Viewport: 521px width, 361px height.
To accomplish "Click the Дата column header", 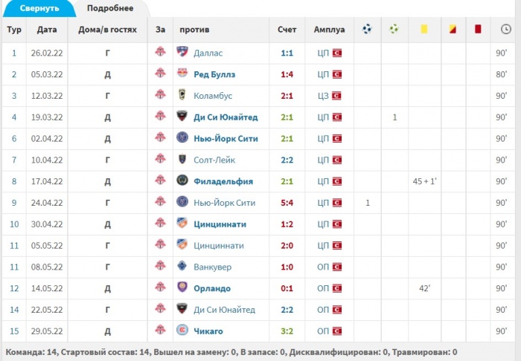I will 47,30.
